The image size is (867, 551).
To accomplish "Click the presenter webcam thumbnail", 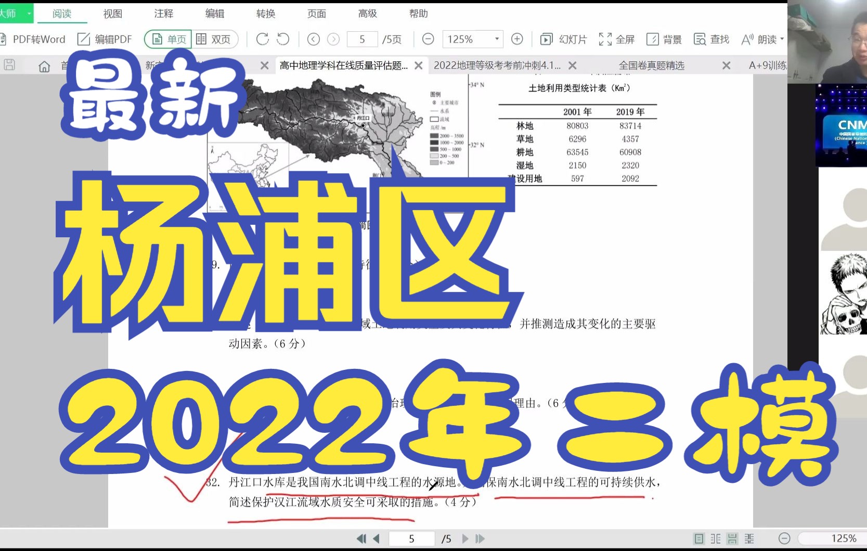I will pyautogui.click(x=827, y=42).
